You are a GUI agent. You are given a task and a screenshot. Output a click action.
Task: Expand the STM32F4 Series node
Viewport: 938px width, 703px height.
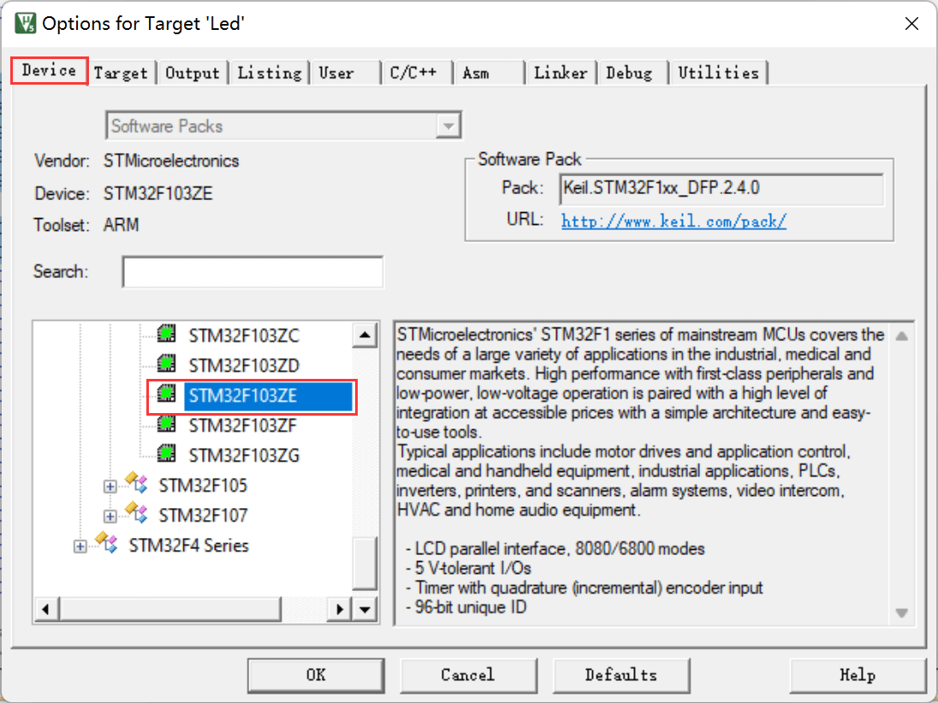(80, 546)
